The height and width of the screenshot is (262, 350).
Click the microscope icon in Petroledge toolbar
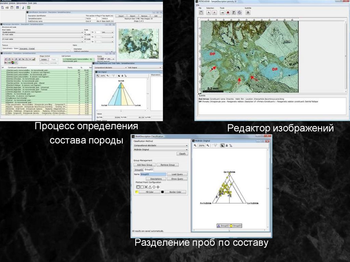point(23,8)
